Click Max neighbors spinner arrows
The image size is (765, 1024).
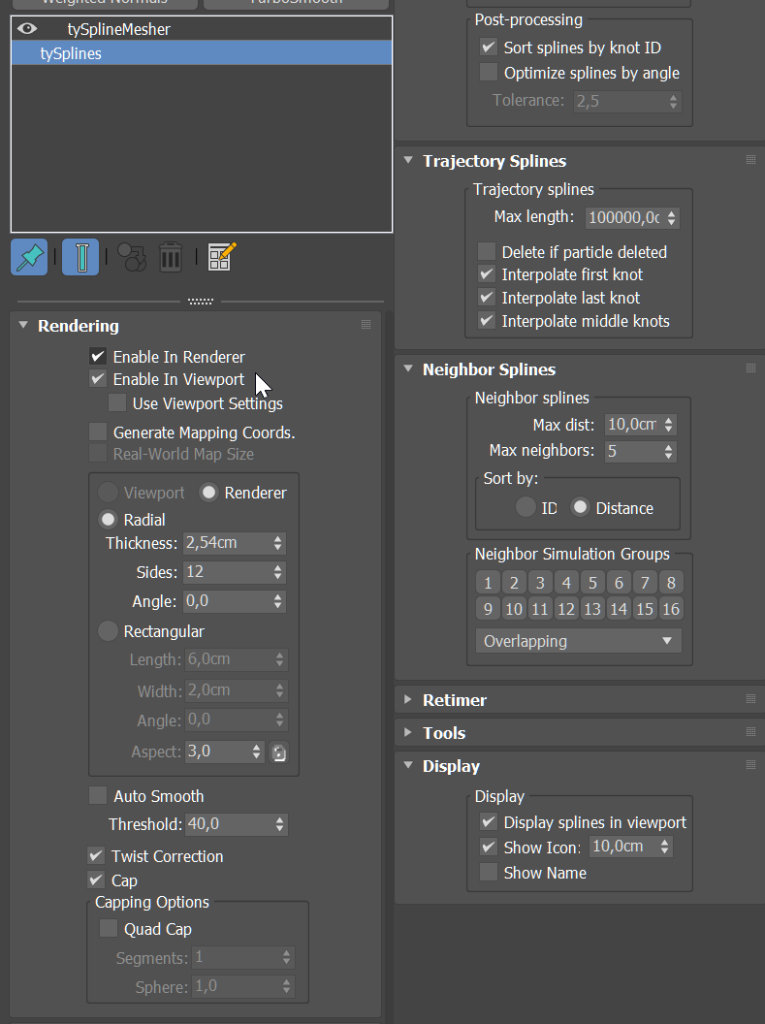point(668,451)
